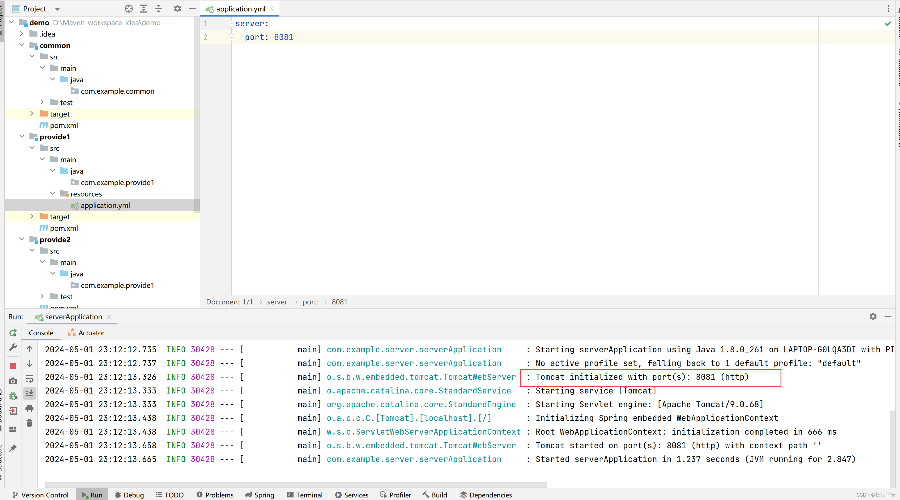Screen dimensions: 900x500
Task: Clear console output with the trash icon
Action: pyautogui.click(x=29, y=423)
